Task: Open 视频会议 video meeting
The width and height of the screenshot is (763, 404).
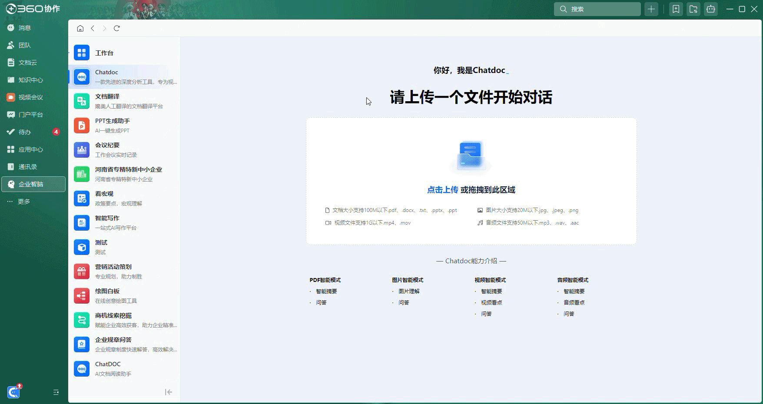Action: [x=33, y=97]
